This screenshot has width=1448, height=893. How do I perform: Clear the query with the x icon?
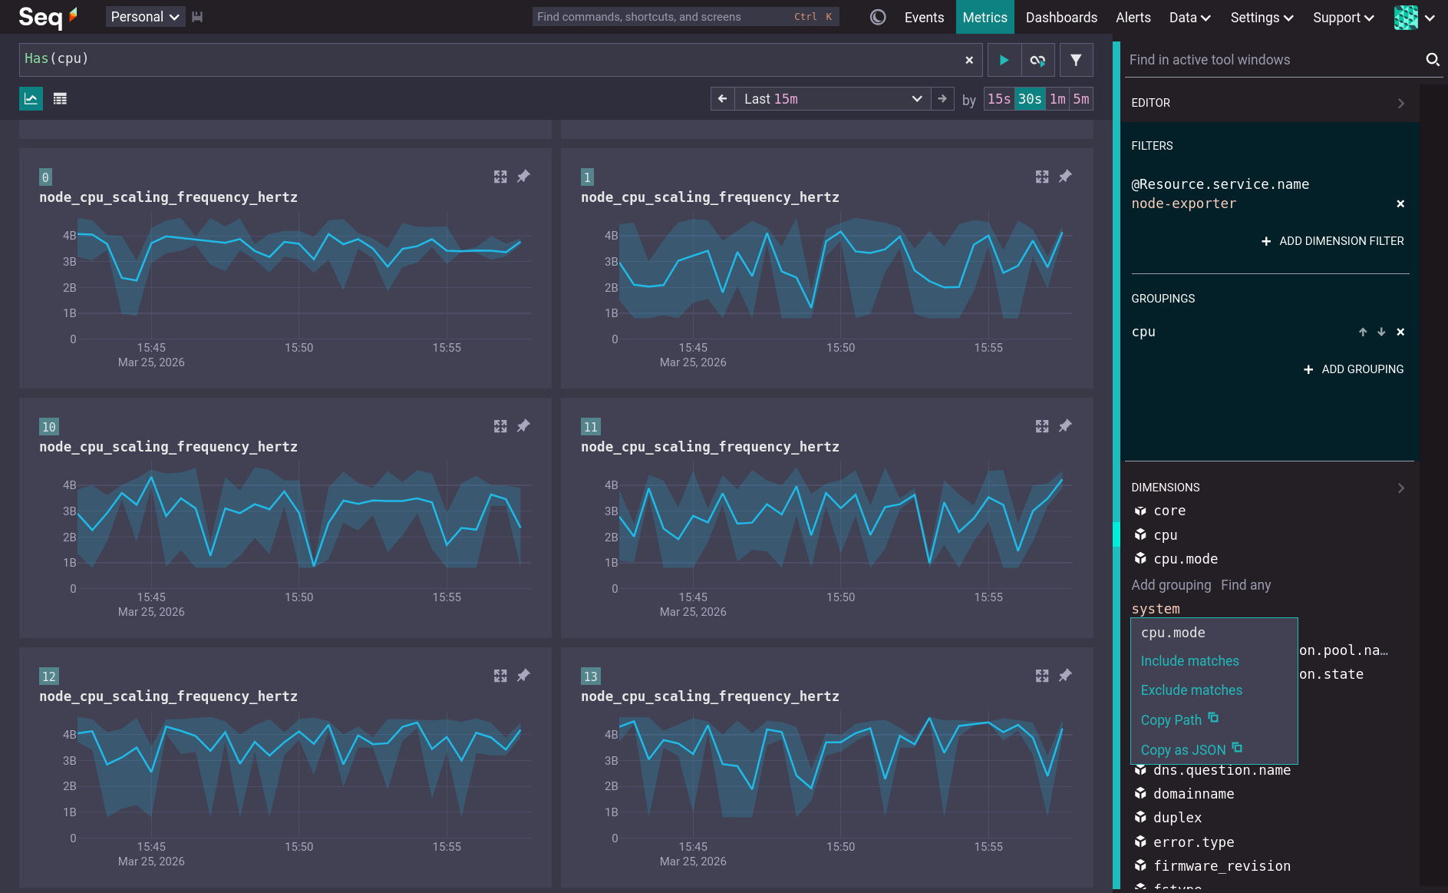(x=969, y=59)
